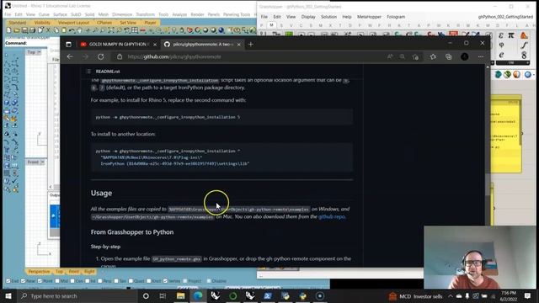
Task: Open browser favorites star icon
Action: coord(433,56)
